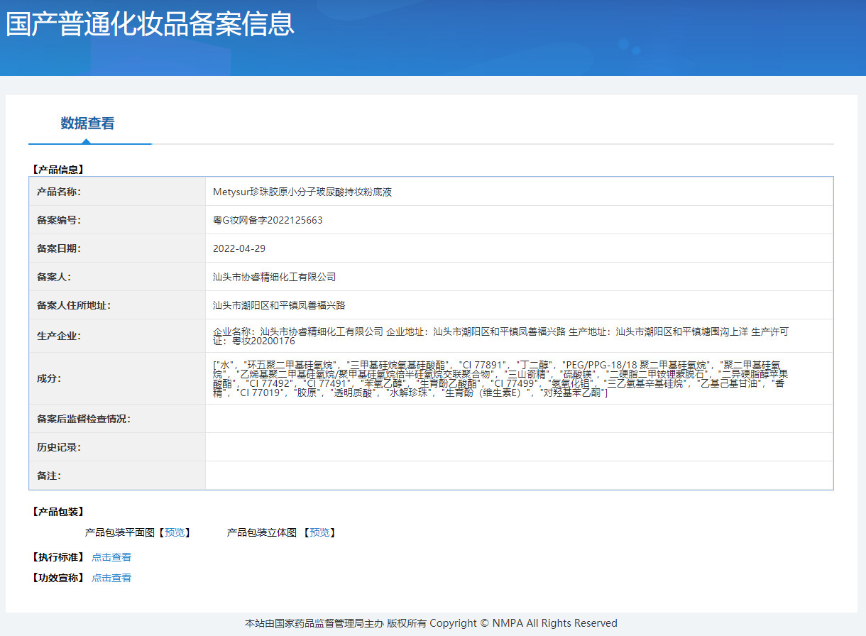Click the 备案人住所地址 label cell
Viewport: 866px width, 636px height.
(117, 305)
